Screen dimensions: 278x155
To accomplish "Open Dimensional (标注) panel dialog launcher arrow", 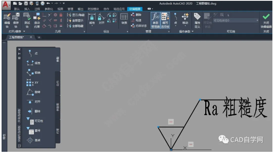I will [x=127, y=32].
